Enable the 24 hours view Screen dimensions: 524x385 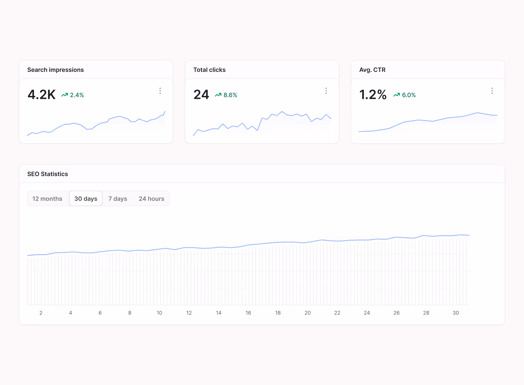[152, 198]
